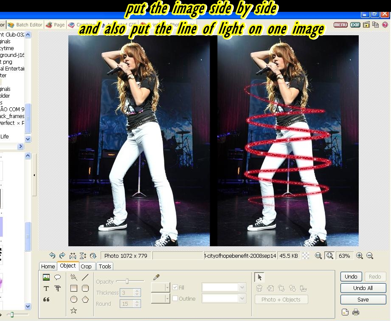The width and height of the screenshot is (391, 321).
Task: Click the Undo All button
Action: click(363, 288)
